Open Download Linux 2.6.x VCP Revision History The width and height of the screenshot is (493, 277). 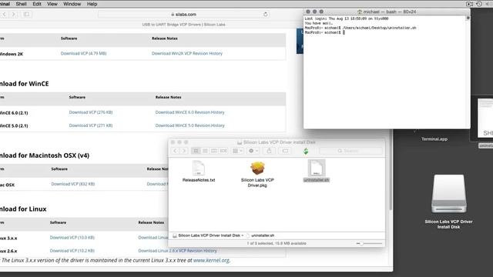178,251
